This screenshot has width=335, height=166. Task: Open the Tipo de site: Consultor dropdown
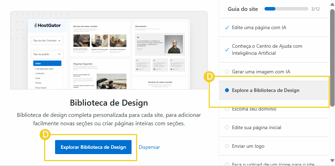pos(47,40)
